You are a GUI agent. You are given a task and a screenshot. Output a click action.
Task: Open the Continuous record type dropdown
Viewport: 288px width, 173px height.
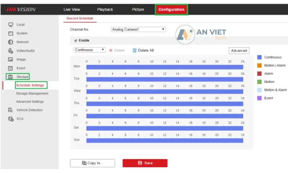89,50
